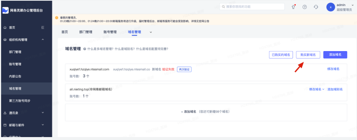Focus the 搜索你想找的功能 search field

click(x=252, y=7)
